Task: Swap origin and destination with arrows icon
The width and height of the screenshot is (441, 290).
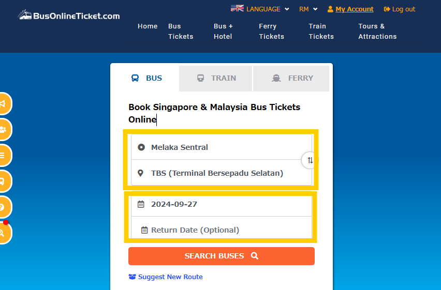Action: point(310,160)
